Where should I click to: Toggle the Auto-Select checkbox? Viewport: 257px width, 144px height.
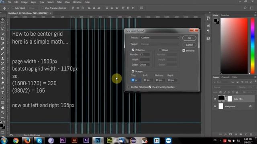point(13,8)
